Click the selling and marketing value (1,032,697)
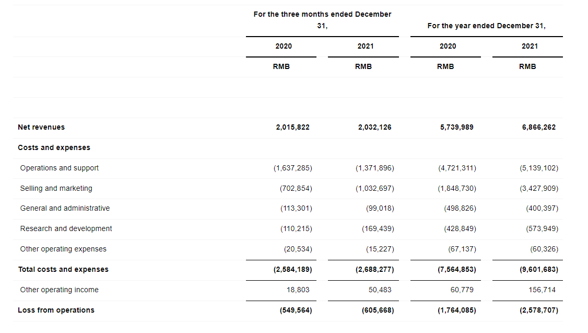 (374, 188)
